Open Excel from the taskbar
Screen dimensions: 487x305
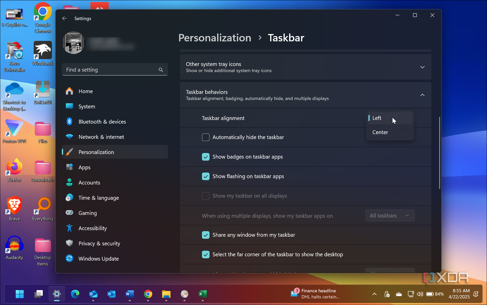202,294
